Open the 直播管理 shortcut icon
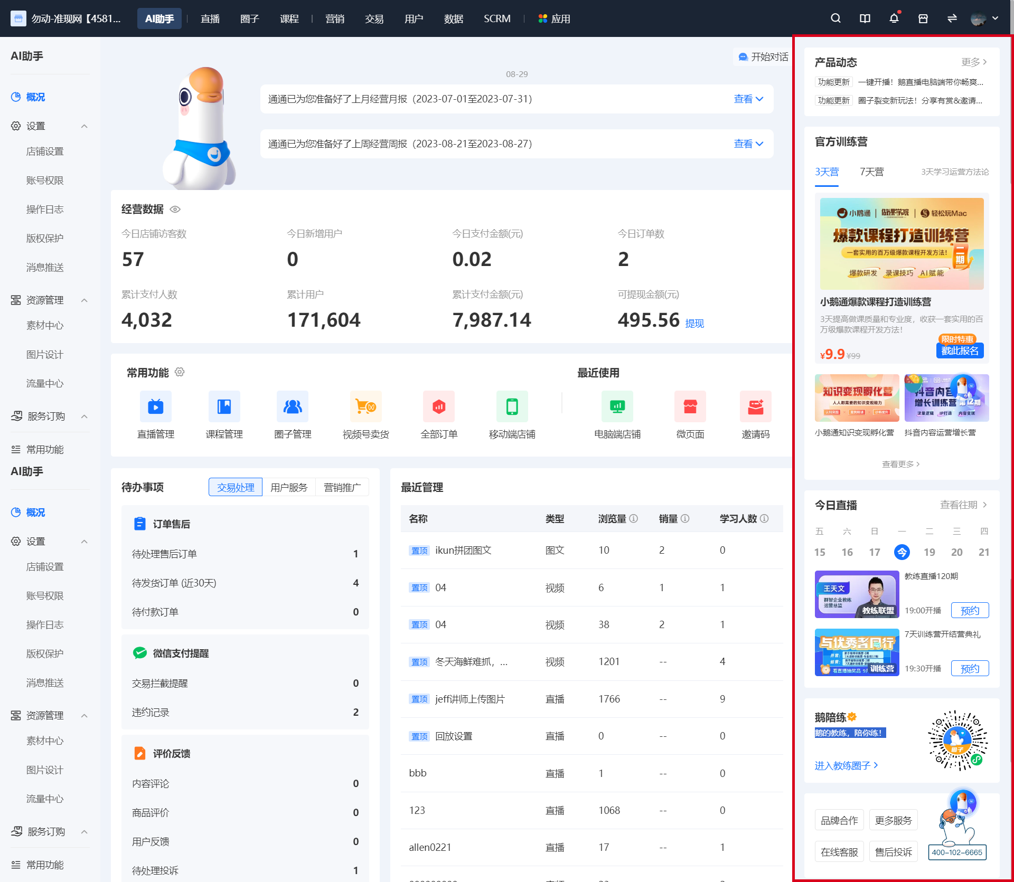The width and height of the screenshot is (1014, 882). [156, 406]
